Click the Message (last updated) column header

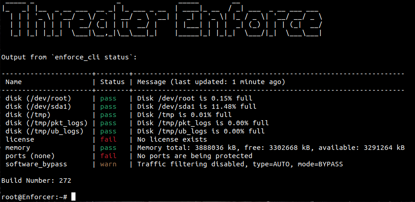[211, 82]
